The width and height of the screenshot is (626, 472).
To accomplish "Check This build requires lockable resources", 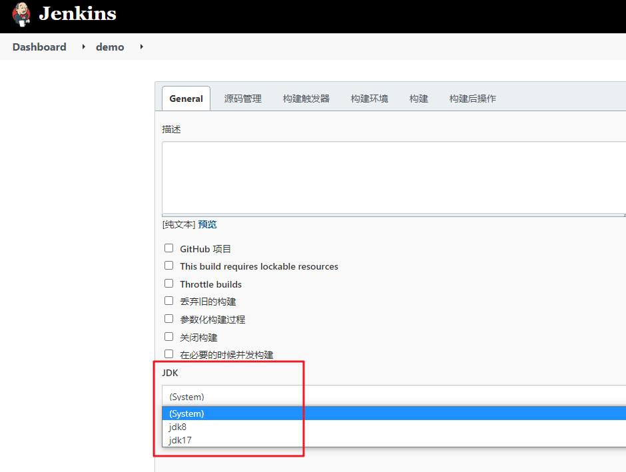I will pos(168,266).
